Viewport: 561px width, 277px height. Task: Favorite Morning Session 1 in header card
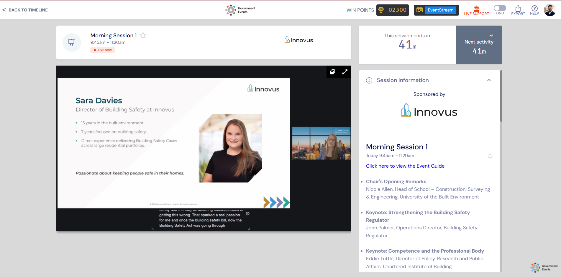point(143,36)
